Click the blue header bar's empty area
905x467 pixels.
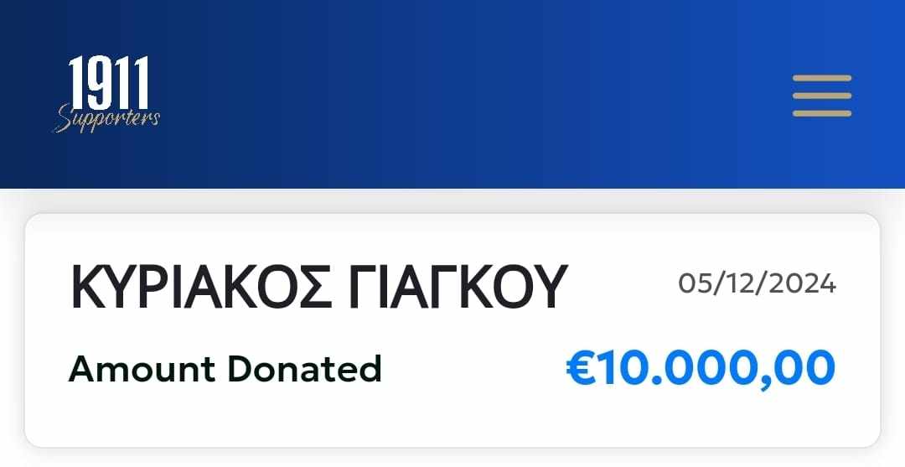pyautogui.click(x=462, y=94)
